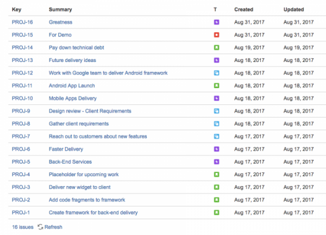This screenshot has height=235, width=326.
Task: Sort by the Key column header
Action: click(16, 10)
